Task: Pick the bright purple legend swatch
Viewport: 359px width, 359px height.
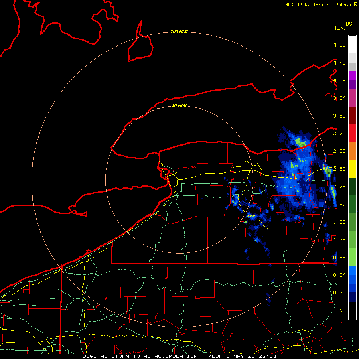Action: [352, 76]
